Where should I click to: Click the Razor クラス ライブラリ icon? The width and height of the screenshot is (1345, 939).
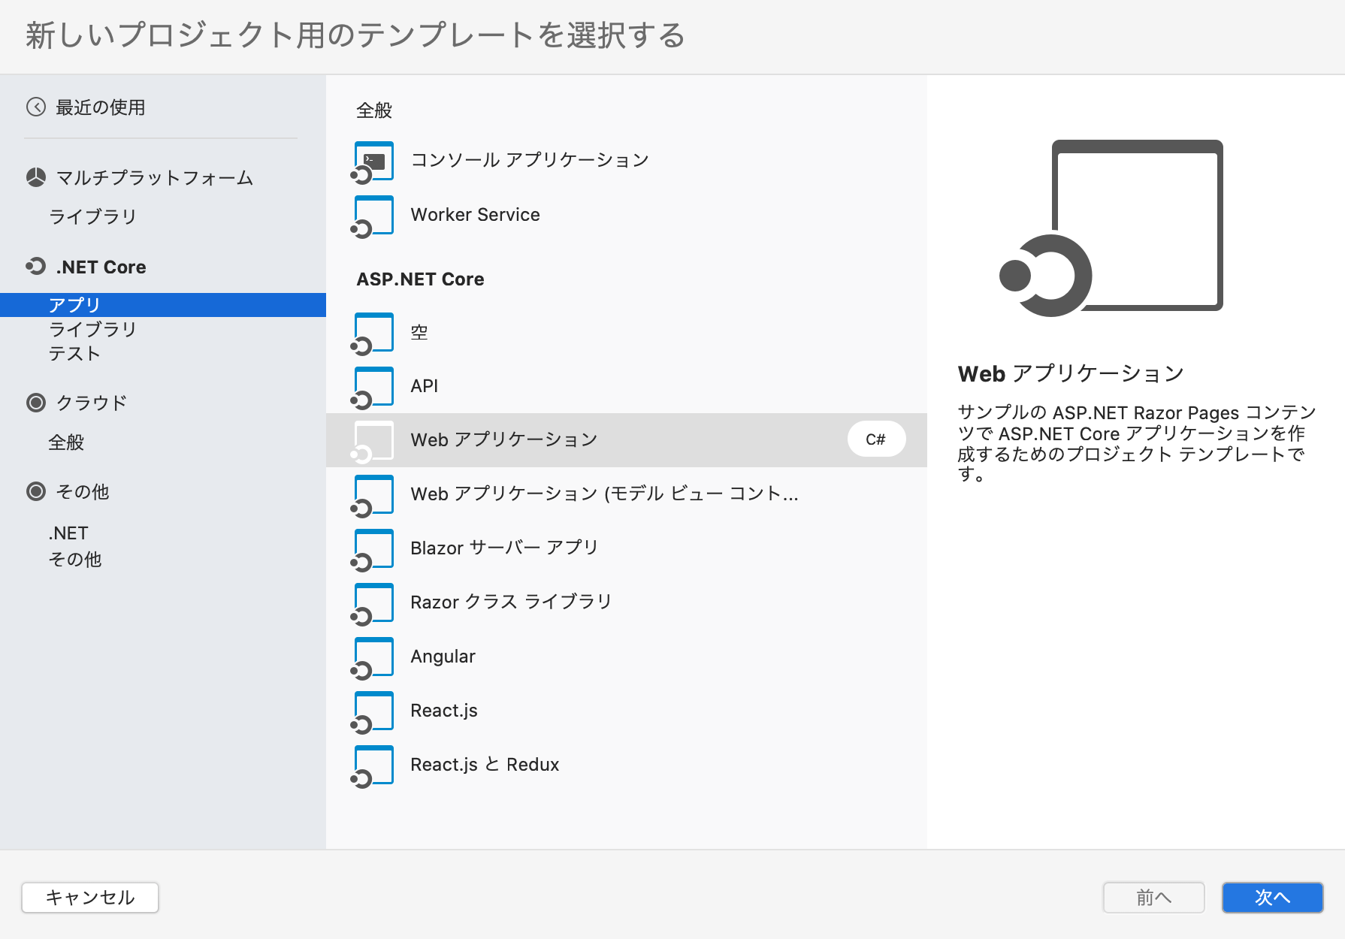373,604
